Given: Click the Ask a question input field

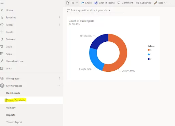Looking at the screenshot, I should click(95, 11).
